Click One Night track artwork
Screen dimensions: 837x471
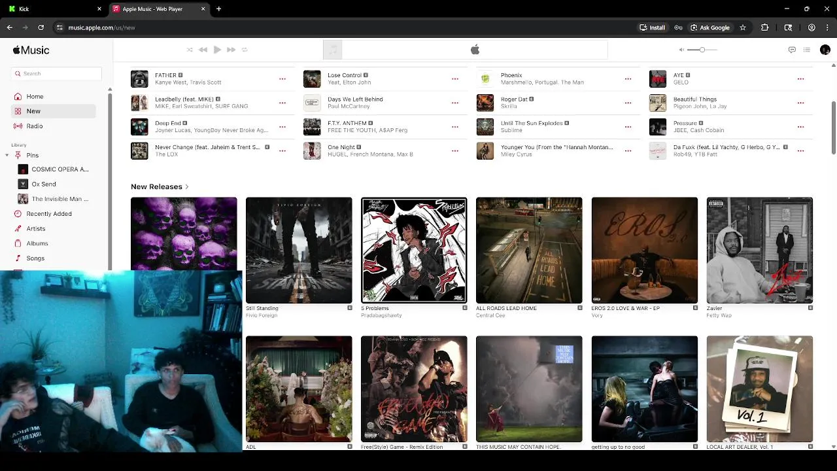[312, 150]
